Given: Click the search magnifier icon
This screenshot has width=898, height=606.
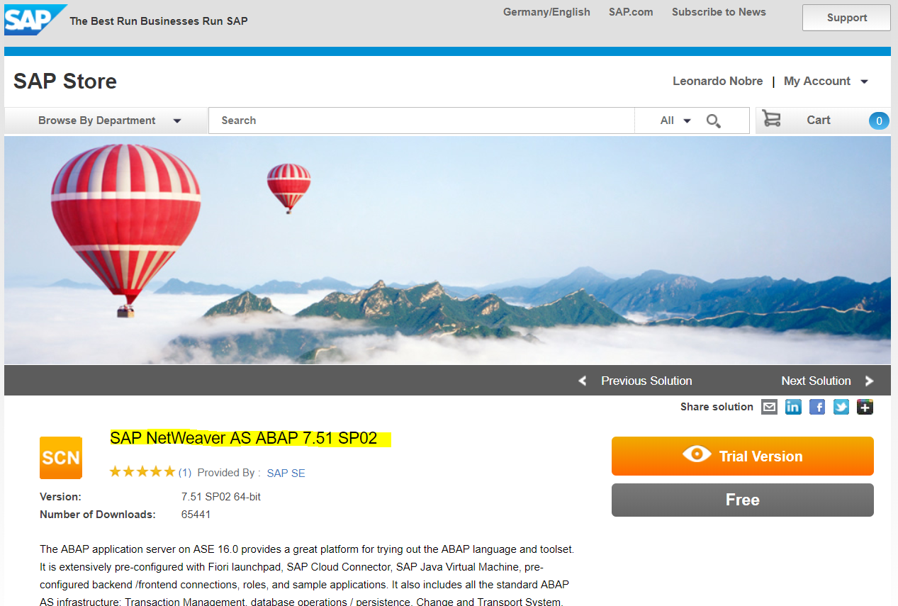Looking at the screenshot, I should pyautogui.click(x=714, y=121).
